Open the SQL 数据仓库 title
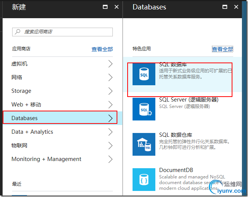The image size is (248, 197). (175, 135)
